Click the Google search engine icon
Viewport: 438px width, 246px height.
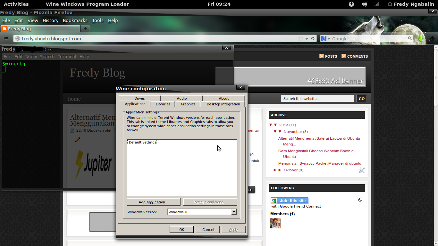coord(324,38)
